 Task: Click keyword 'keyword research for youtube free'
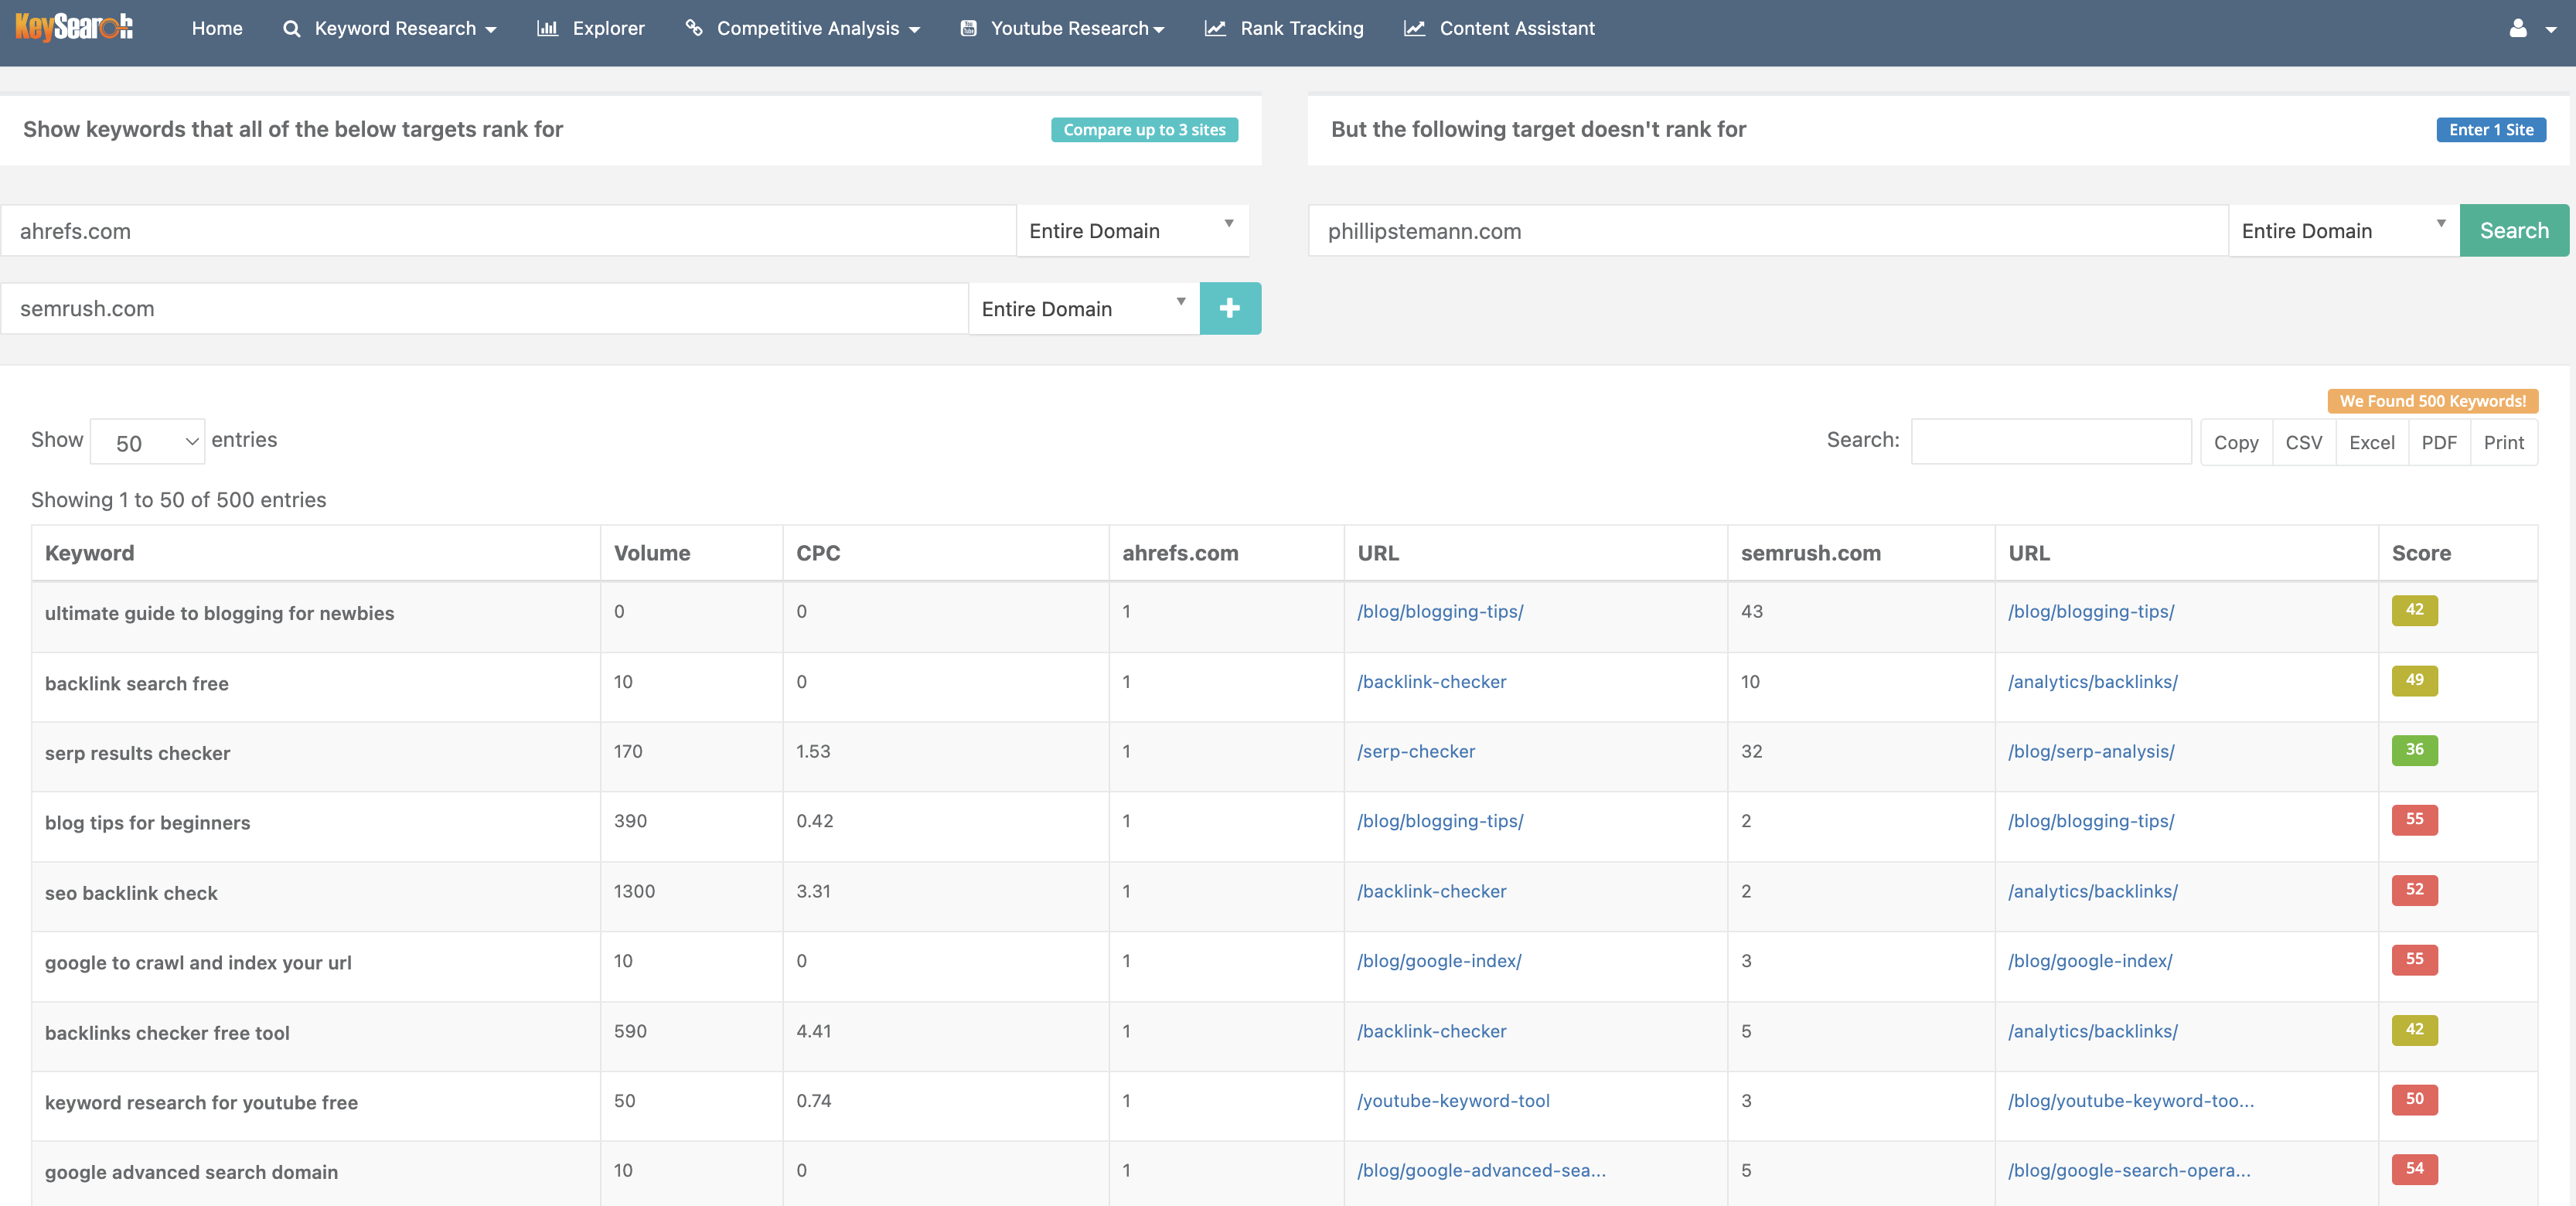coord(201,1102)
